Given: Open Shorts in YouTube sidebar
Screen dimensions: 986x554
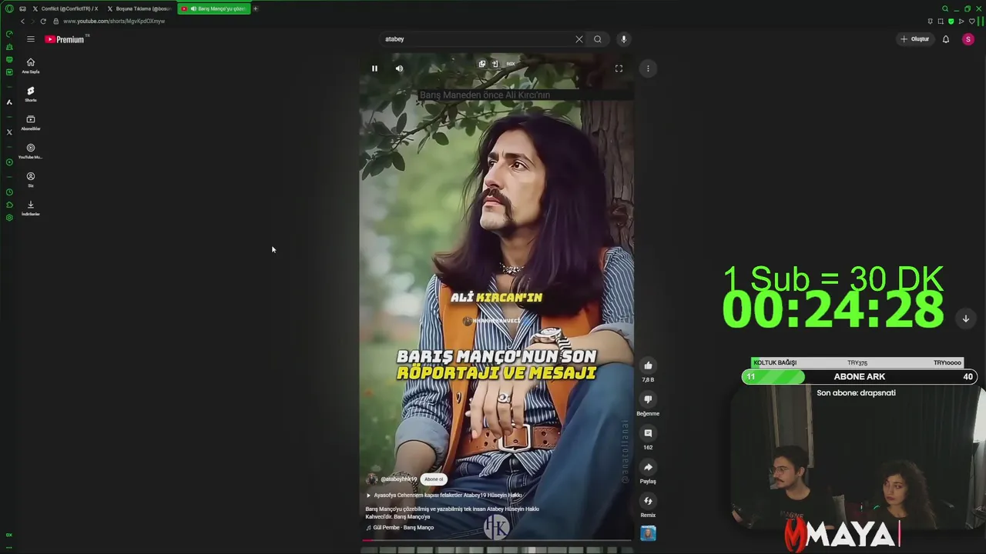Looking at the screenshot, I should [31, 94].
